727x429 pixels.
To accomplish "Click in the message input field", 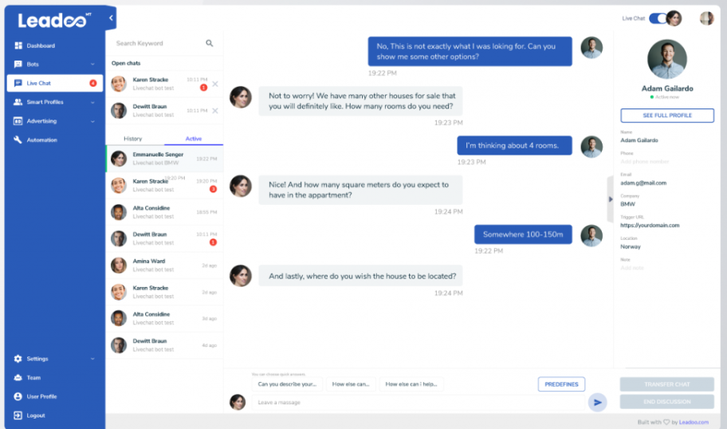I will click(x=415, y=403).
